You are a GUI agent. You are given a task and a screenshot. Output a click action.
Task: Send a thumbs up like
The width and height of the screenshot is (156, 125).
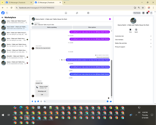111,101
